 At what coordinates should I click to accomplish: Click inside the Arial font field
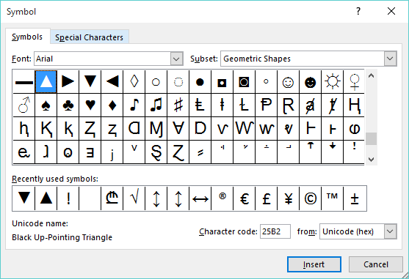(x=103, y=59)
